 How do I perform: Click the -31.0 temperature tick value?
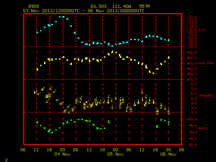coord(192,47)
